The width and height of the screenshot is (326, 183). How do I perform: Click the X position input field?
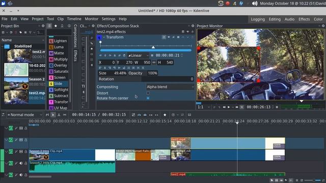[106, 62]
